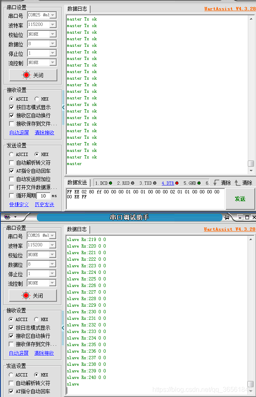Image resolution: width=256 pixels, height=397 pixels.
Task: Open 流控制 dropdown in COM26 window
Action: click(x=52, y=283)
